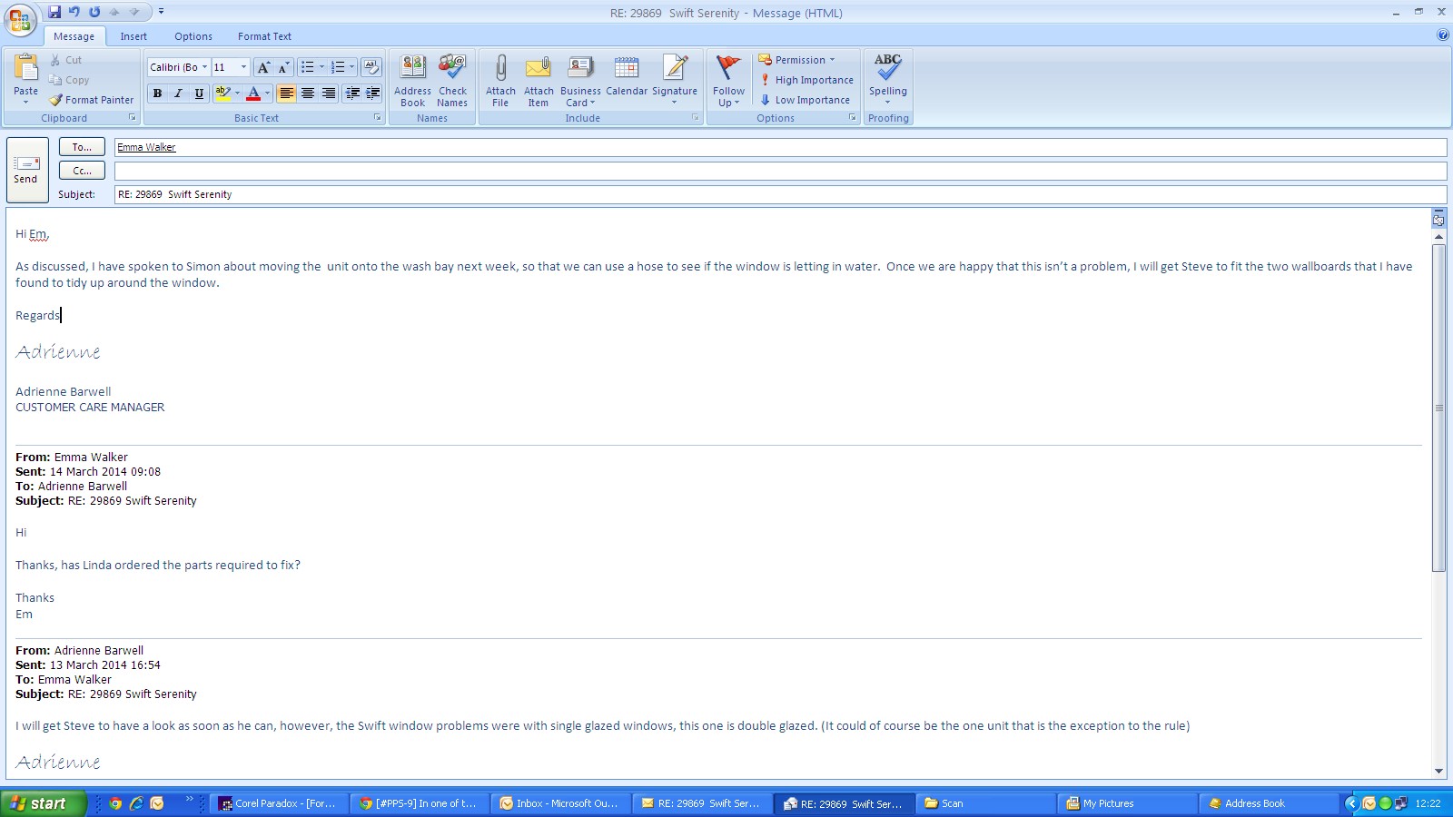This screenshot has width=1453, height=817.
Task: Mark message as Low Importance
Action: pos(806,100)
